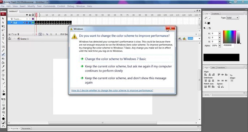
Task: Click Align left edge icon in Align panel
Action: pos(206,74)
